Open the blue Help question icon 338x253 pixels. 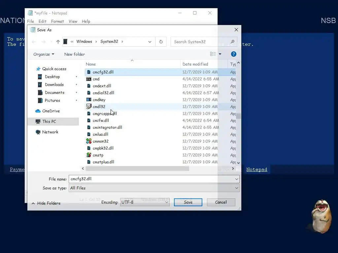[233, 54]
